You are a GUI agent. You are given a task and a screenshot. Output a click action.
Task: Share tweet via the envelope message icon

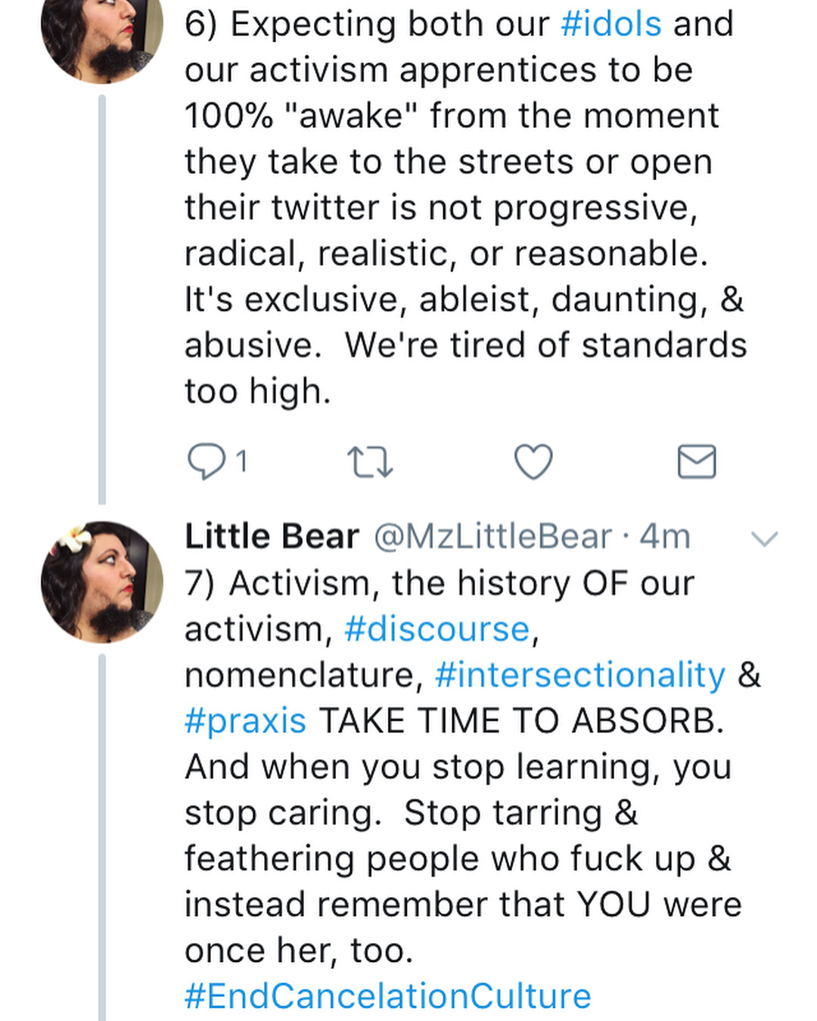pos(697,461)
